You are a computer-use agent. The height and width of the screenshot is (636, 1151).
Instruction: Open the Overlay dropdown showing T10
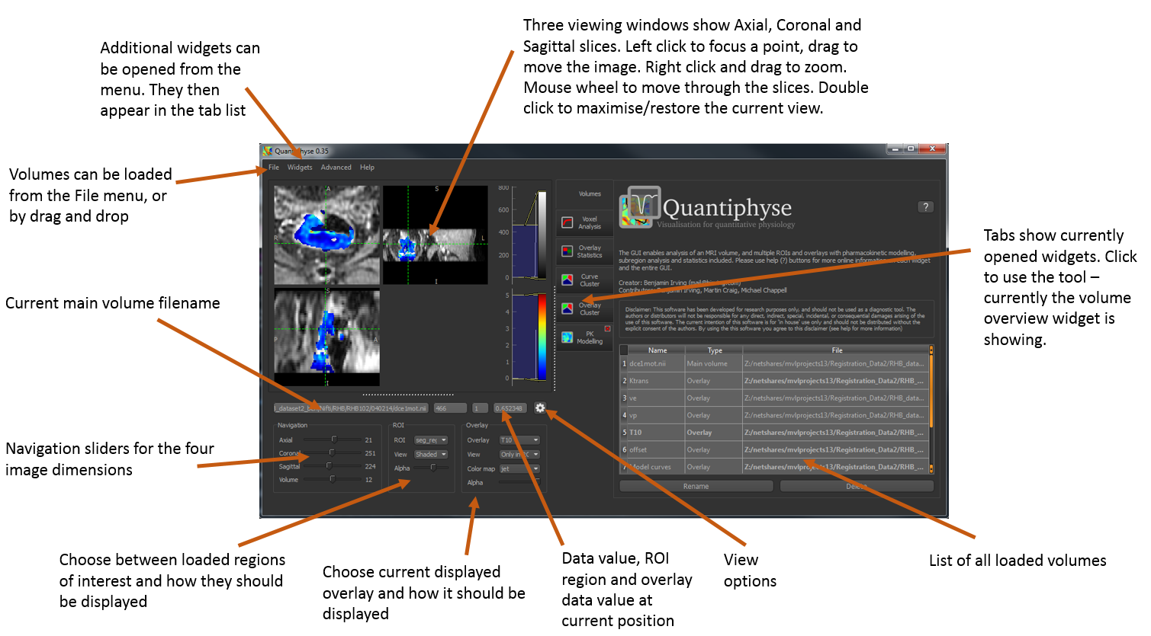(519, 440)
